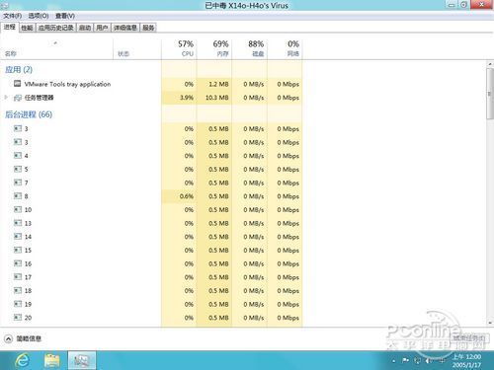Sort by the 88% 磁盘 column header
Screen dimensions: 494x370
point(250,48)
